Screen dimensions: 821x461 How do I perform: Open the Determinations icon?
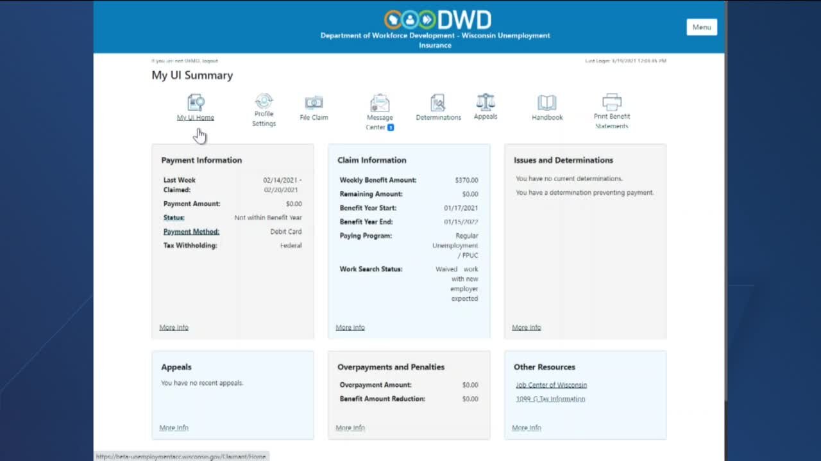click(438, 102)
